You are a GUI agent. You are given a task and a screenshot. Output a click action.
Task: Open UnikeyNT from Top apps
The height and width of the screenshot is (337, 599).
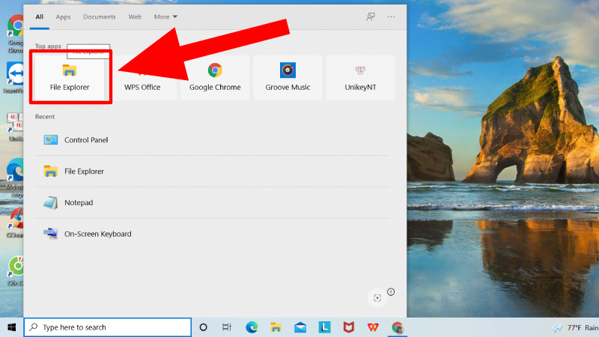(360, 78)
